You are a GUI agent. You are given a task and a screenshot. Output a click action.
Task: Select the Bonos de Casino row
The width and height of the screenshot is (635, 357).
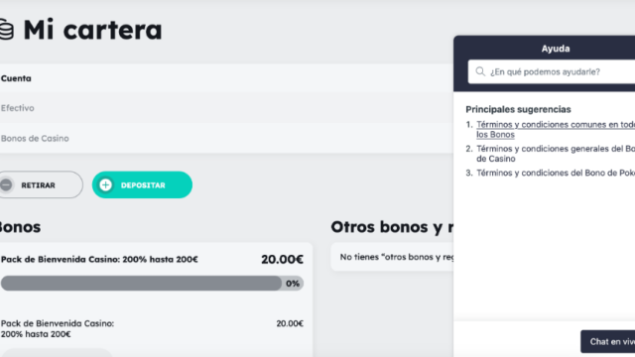coord(227,138)
